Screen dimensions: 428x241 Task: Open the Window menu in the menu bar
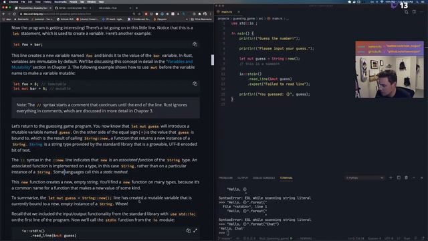click(91, 1)
